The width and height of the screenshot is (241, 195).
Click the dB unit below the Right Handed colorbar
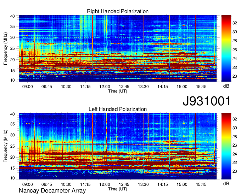226,86
